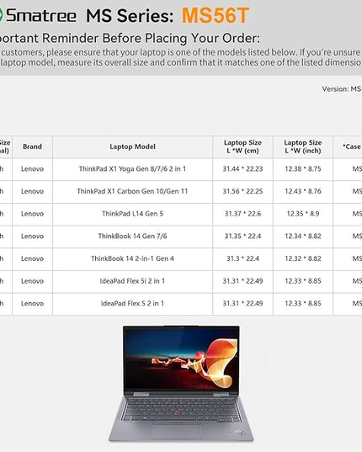Select the IdeaPad Flex 5i 2 in 1 row
The image size is (362, 452).
click(181, 281)
